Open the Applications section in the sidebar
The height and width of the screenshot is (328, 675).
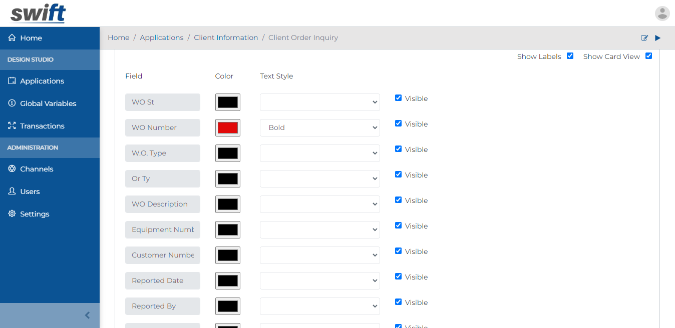click(x=42, y=80)
